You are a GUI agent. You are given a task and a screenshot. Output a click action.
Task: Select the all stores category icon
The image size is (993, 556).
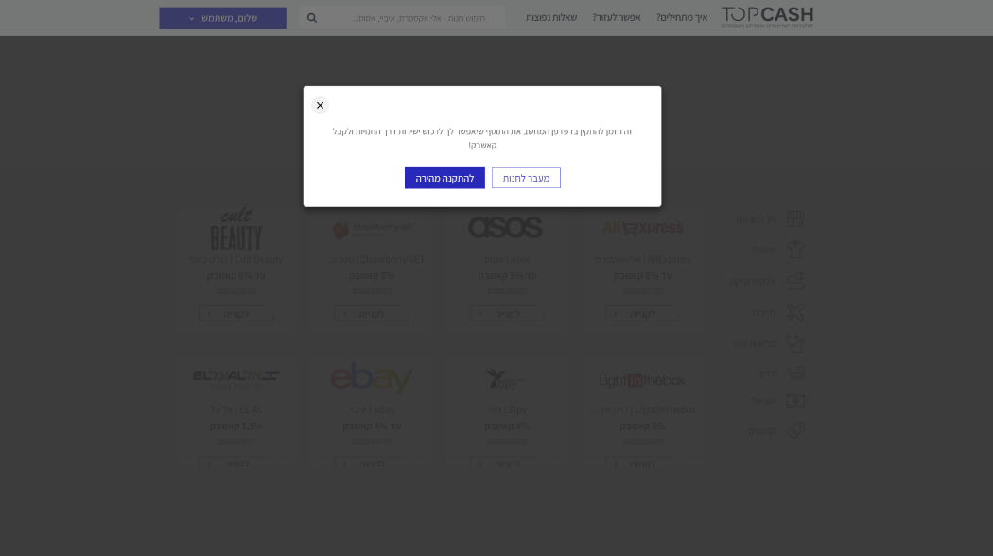[795, 219]
